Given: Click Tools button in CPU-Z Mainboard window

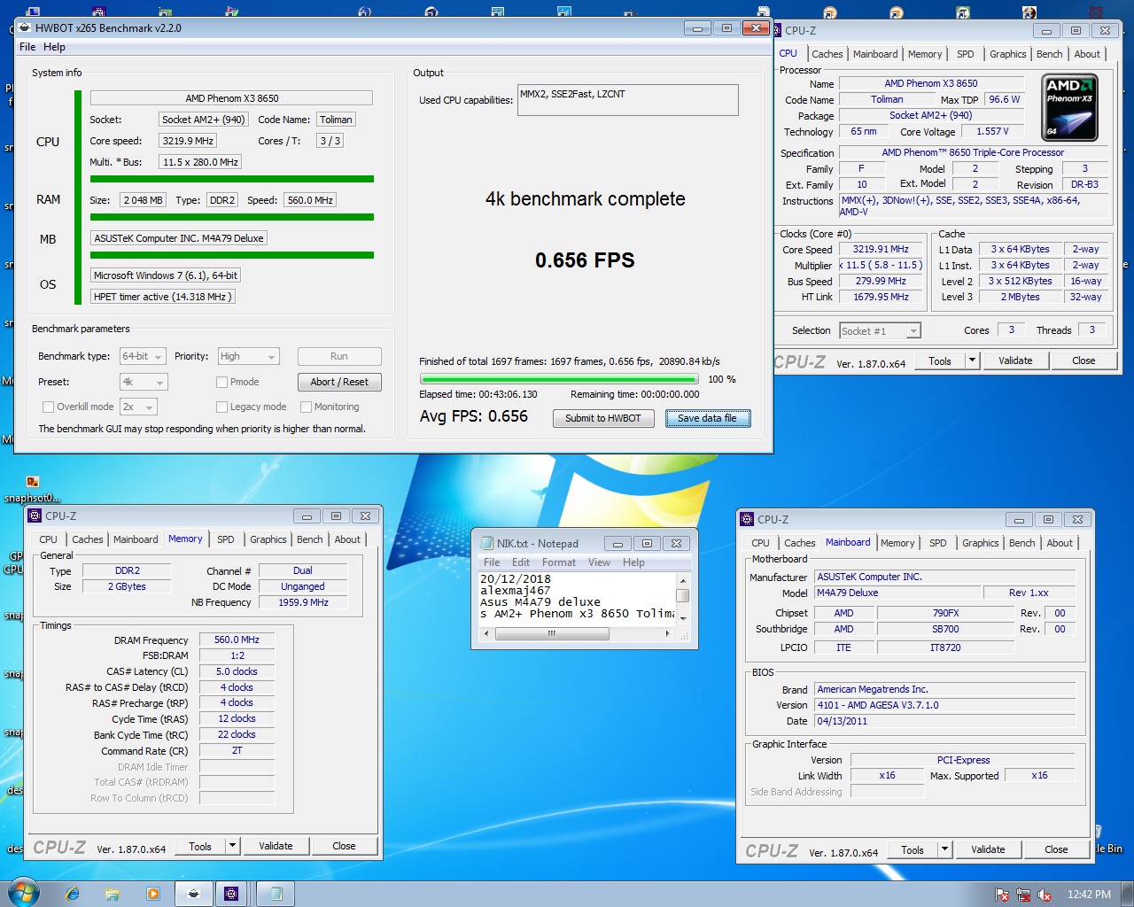Looking at the screenshot, I should click(913, 849).
